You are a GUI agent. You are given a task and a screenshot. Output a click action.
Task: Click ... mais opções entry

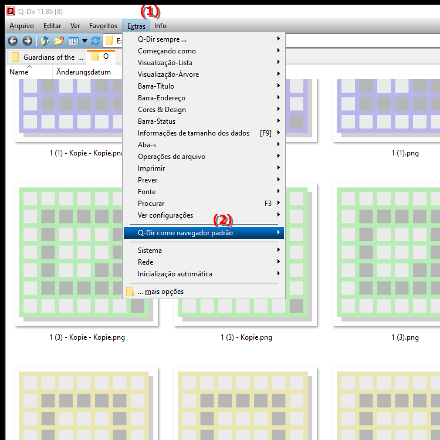204,292
